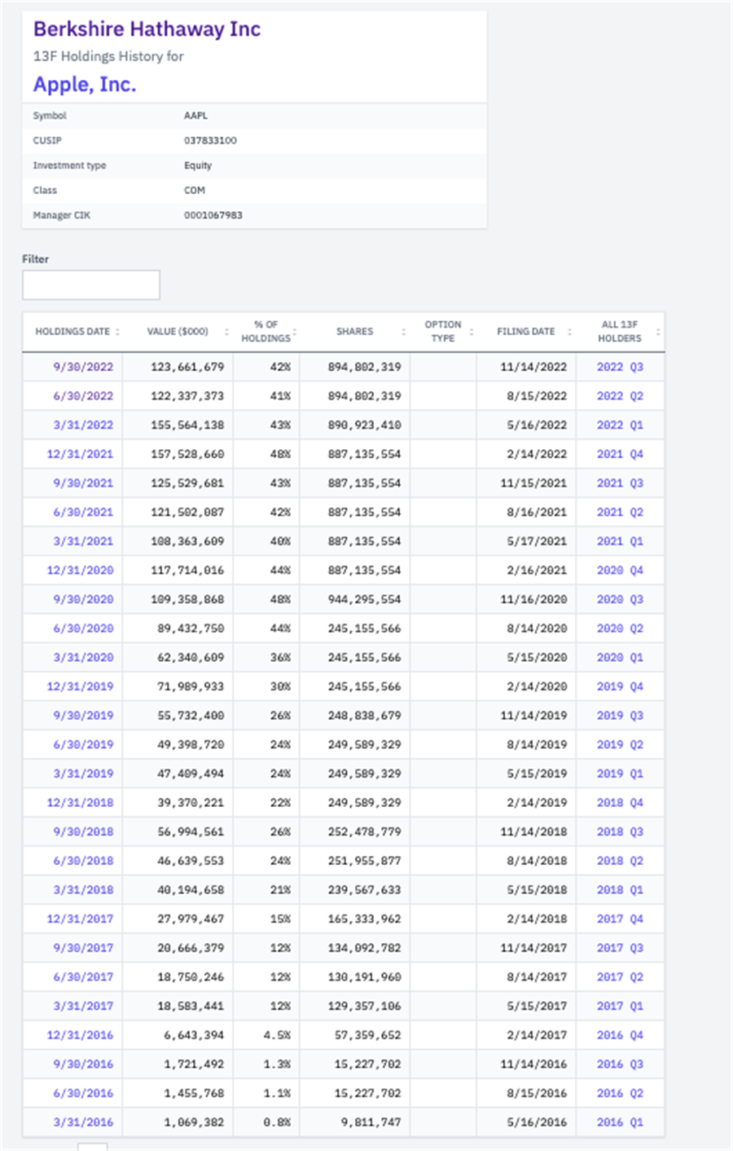Select the 3/31/2022 holdings date
The image size is (733, 1151).
pos(83,425)
